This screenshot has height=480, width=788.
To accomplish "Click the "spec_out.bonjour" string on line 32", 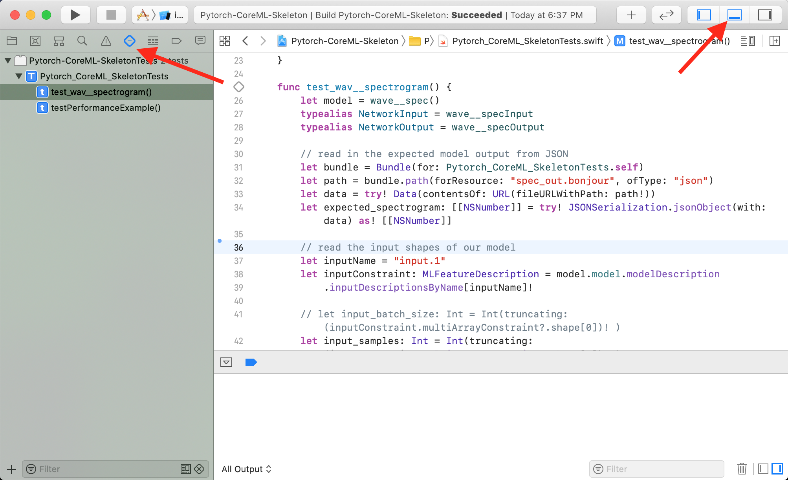I will (562, 181).
